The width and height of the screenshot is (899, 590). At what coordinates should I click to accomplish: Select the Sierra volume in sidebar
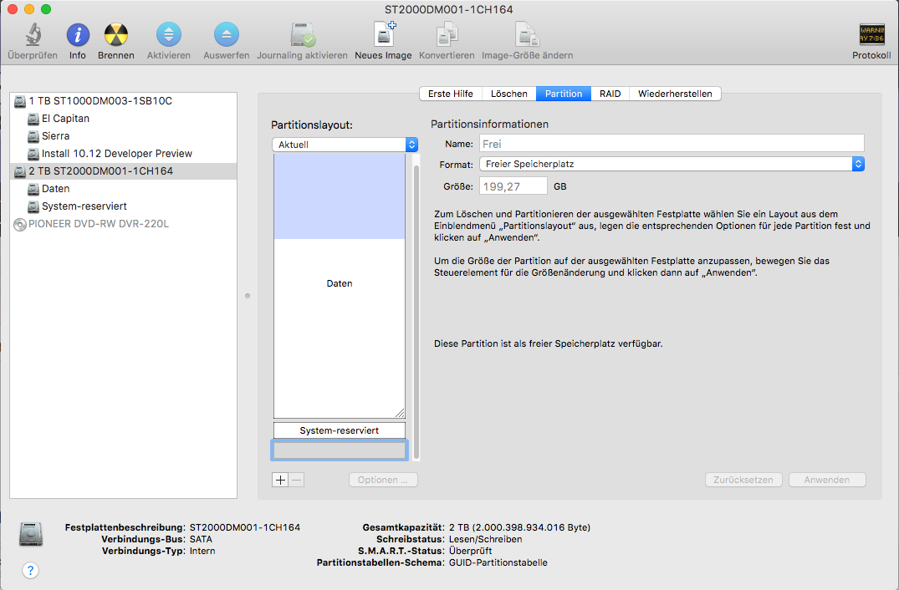[55, 136]
